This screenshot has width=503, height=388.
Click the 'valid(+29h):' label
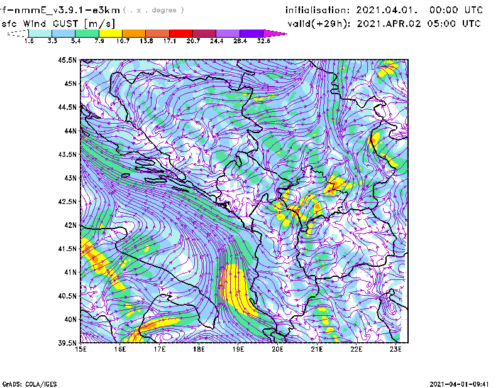coord(319,24)
